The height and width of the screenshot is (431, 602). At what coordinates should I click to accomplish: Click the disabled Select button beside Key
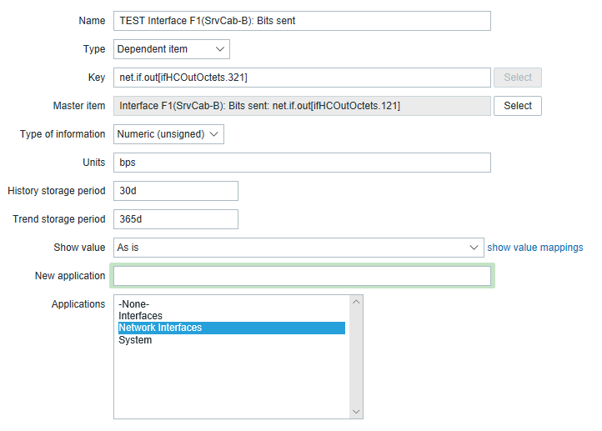tap(518, 78)
